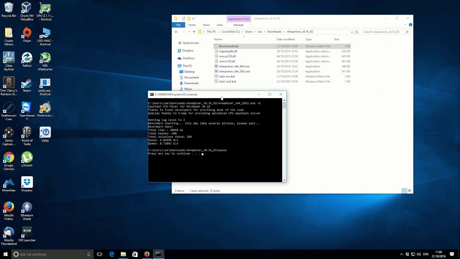This screenshot has height=259, width=460.
Task: Open the Home ribbon tab
Action: (192, 25)
